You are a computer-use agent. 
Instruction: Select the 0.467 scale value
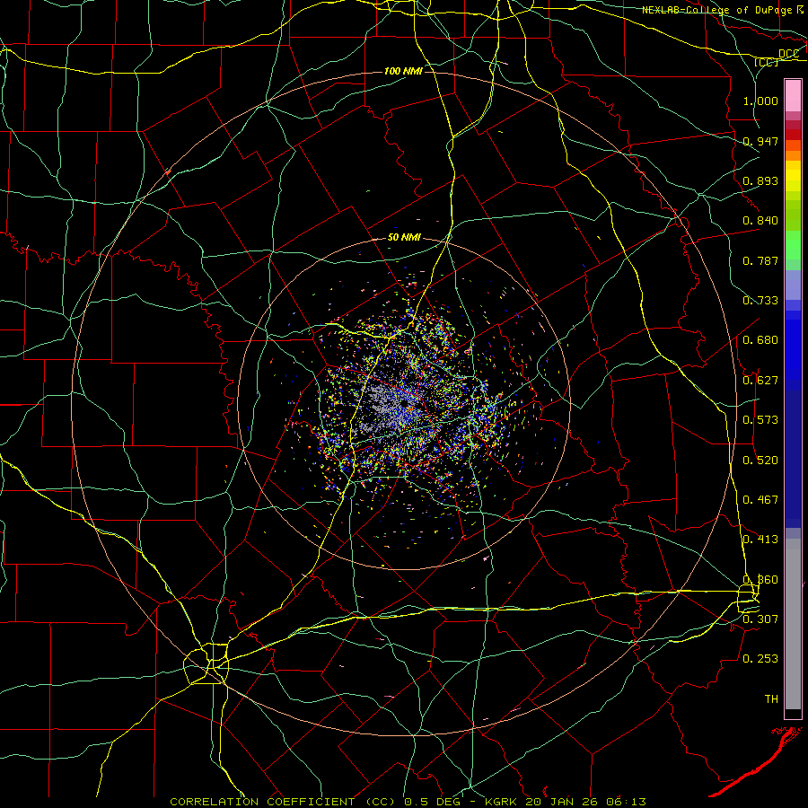[x=760, y=500]
